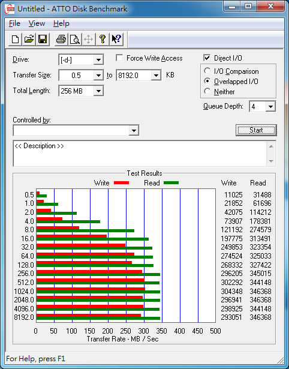Choose the Neither radio option
Image resolution: width=289 pixels, height=369 pixels.
tap(207, 91)
